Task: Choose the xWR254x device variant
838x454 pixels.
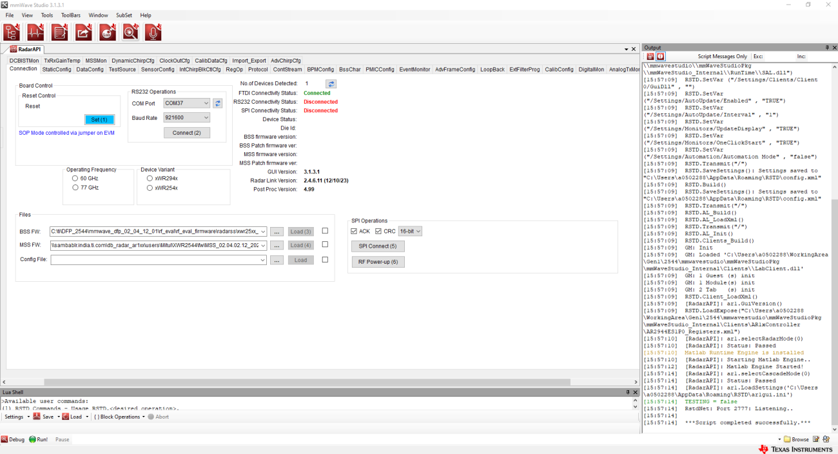Action: coord(150,188)
